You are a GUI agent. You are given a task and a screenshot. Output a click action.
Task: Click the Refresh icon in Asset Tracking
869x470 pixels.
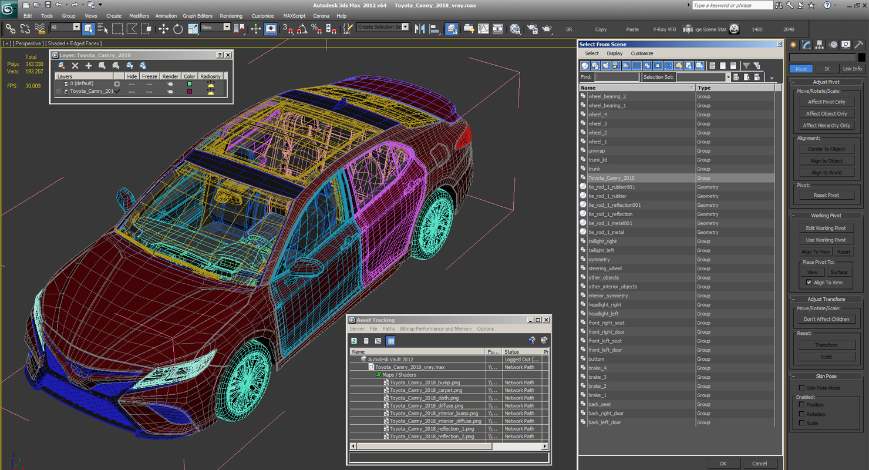point(354,341)
